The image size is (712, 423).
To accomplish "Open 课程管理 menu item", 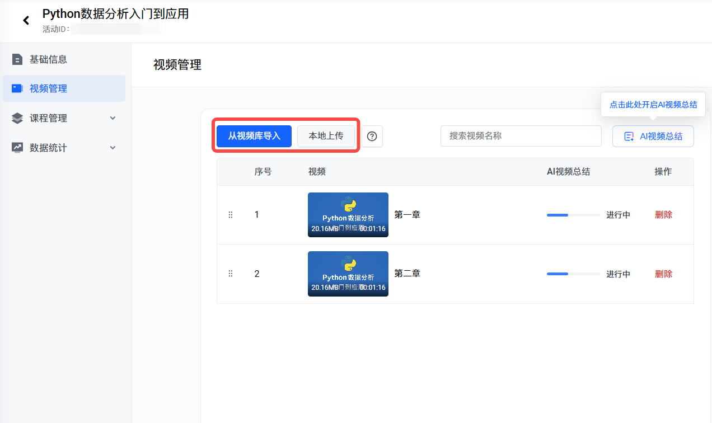I will click(64, 118).
